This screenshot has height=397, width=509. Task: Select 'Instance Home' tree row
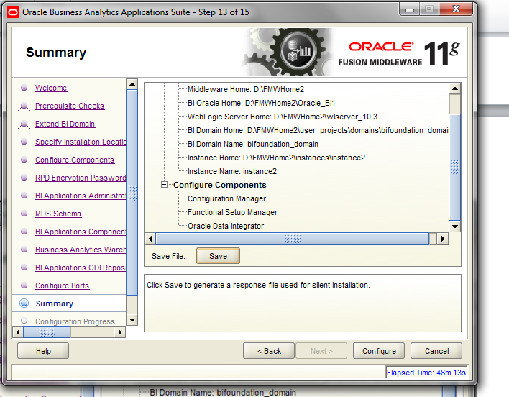click(276, 158)
